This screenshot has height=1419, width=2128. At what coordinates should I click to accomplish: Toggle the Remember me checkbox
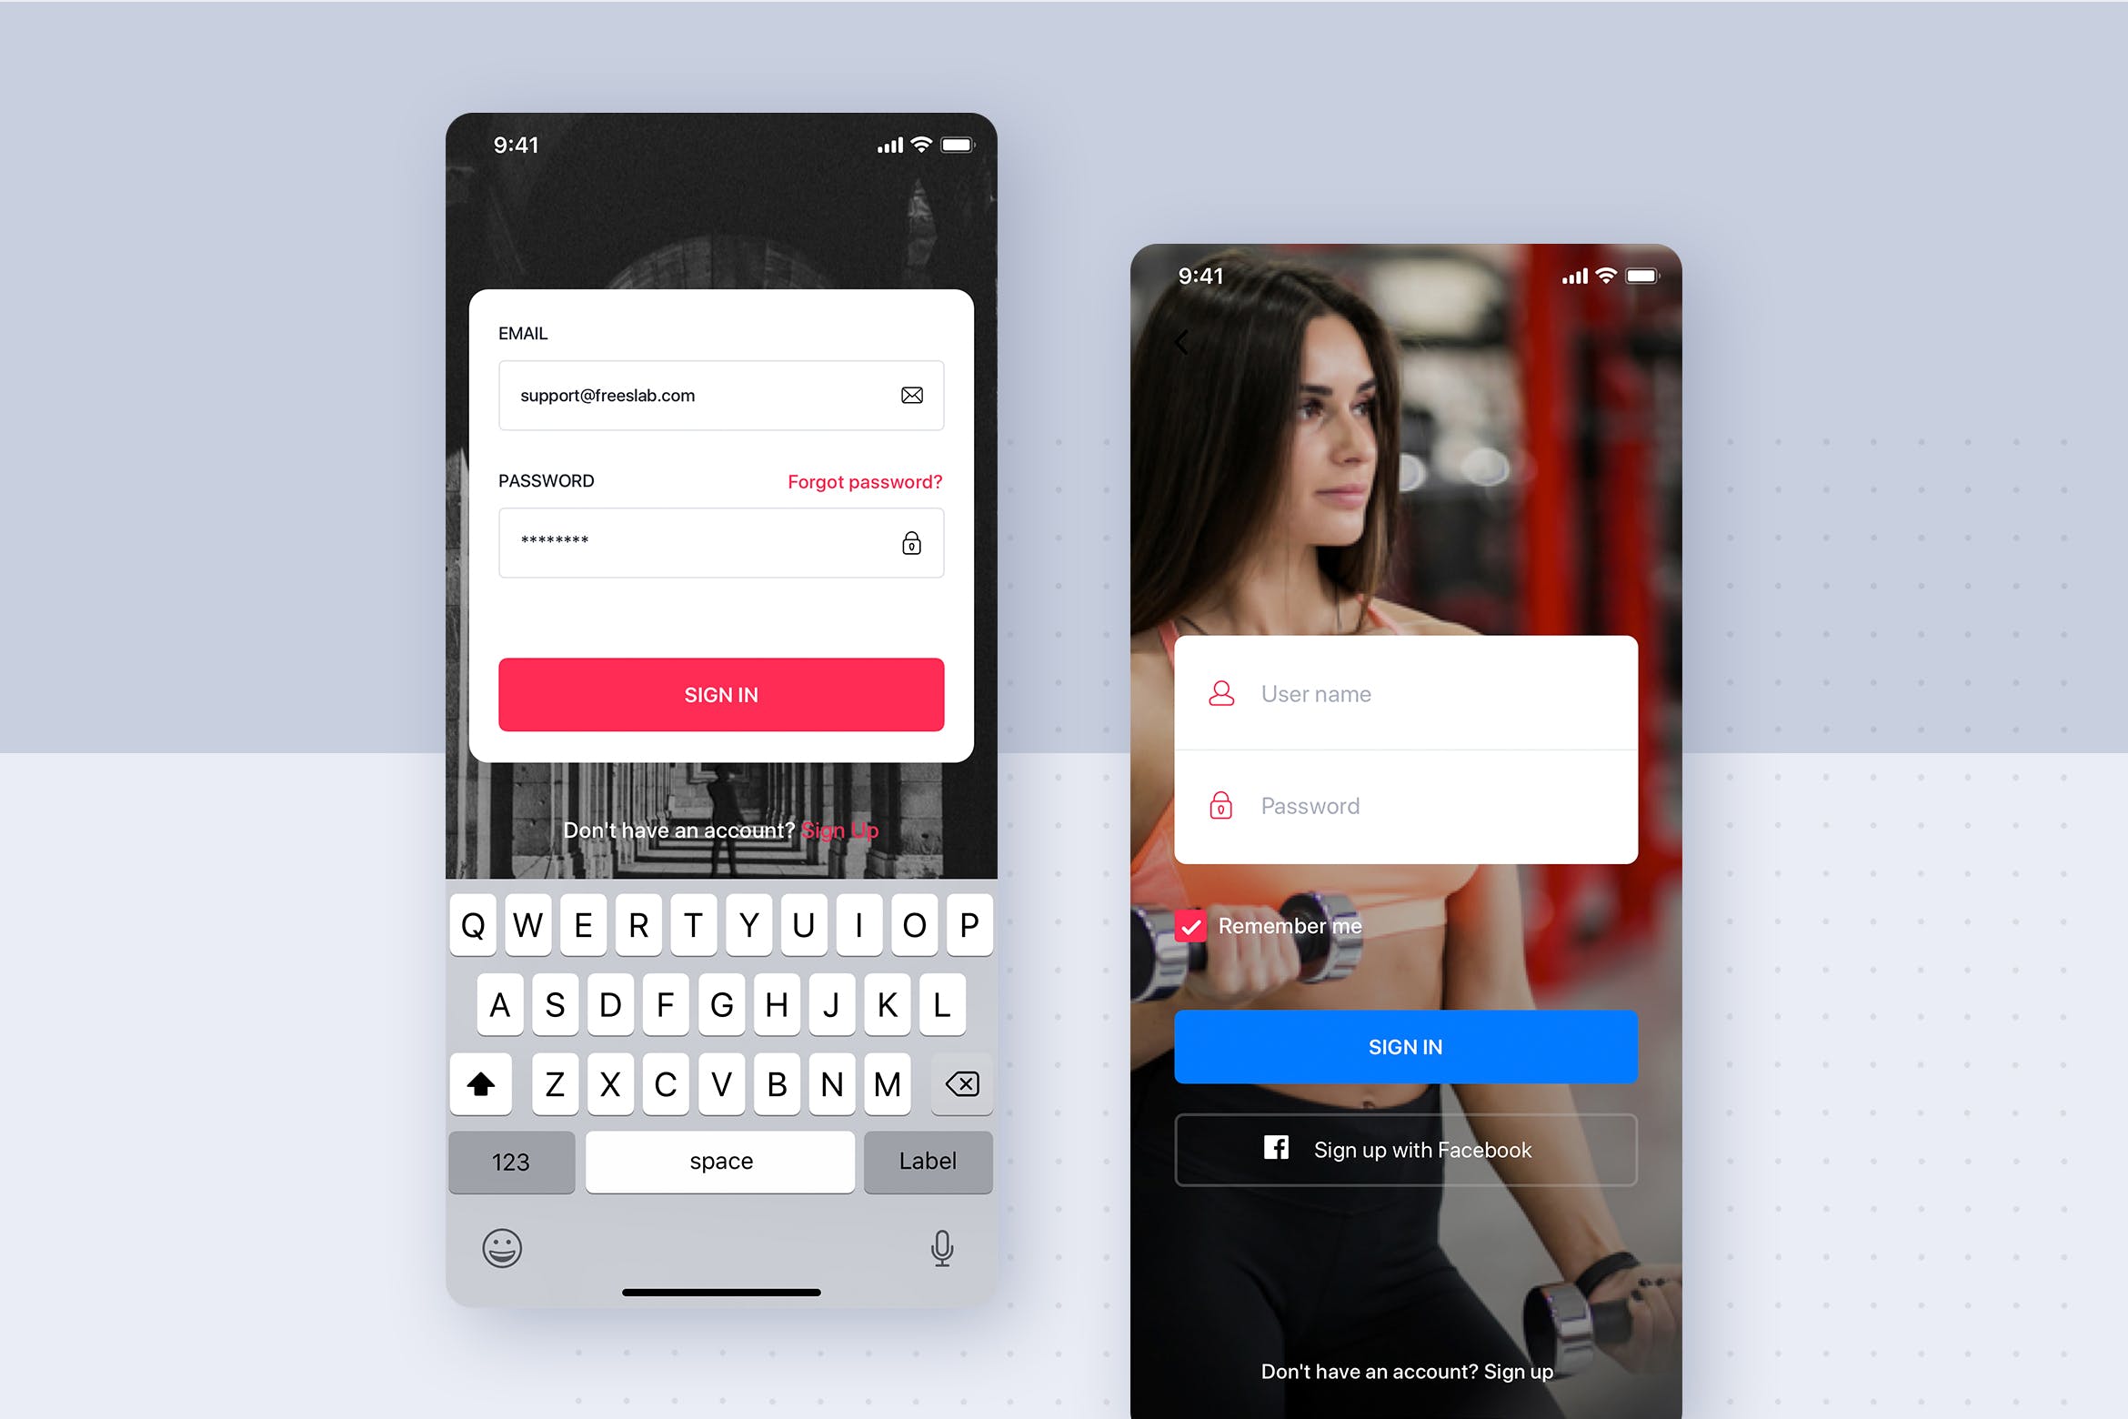pyautogui.click(x=1194, y=927)
